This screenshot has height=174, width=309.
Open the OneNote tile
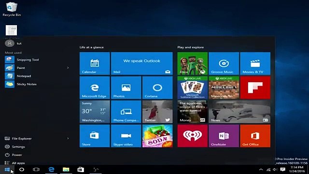[224, 136]
